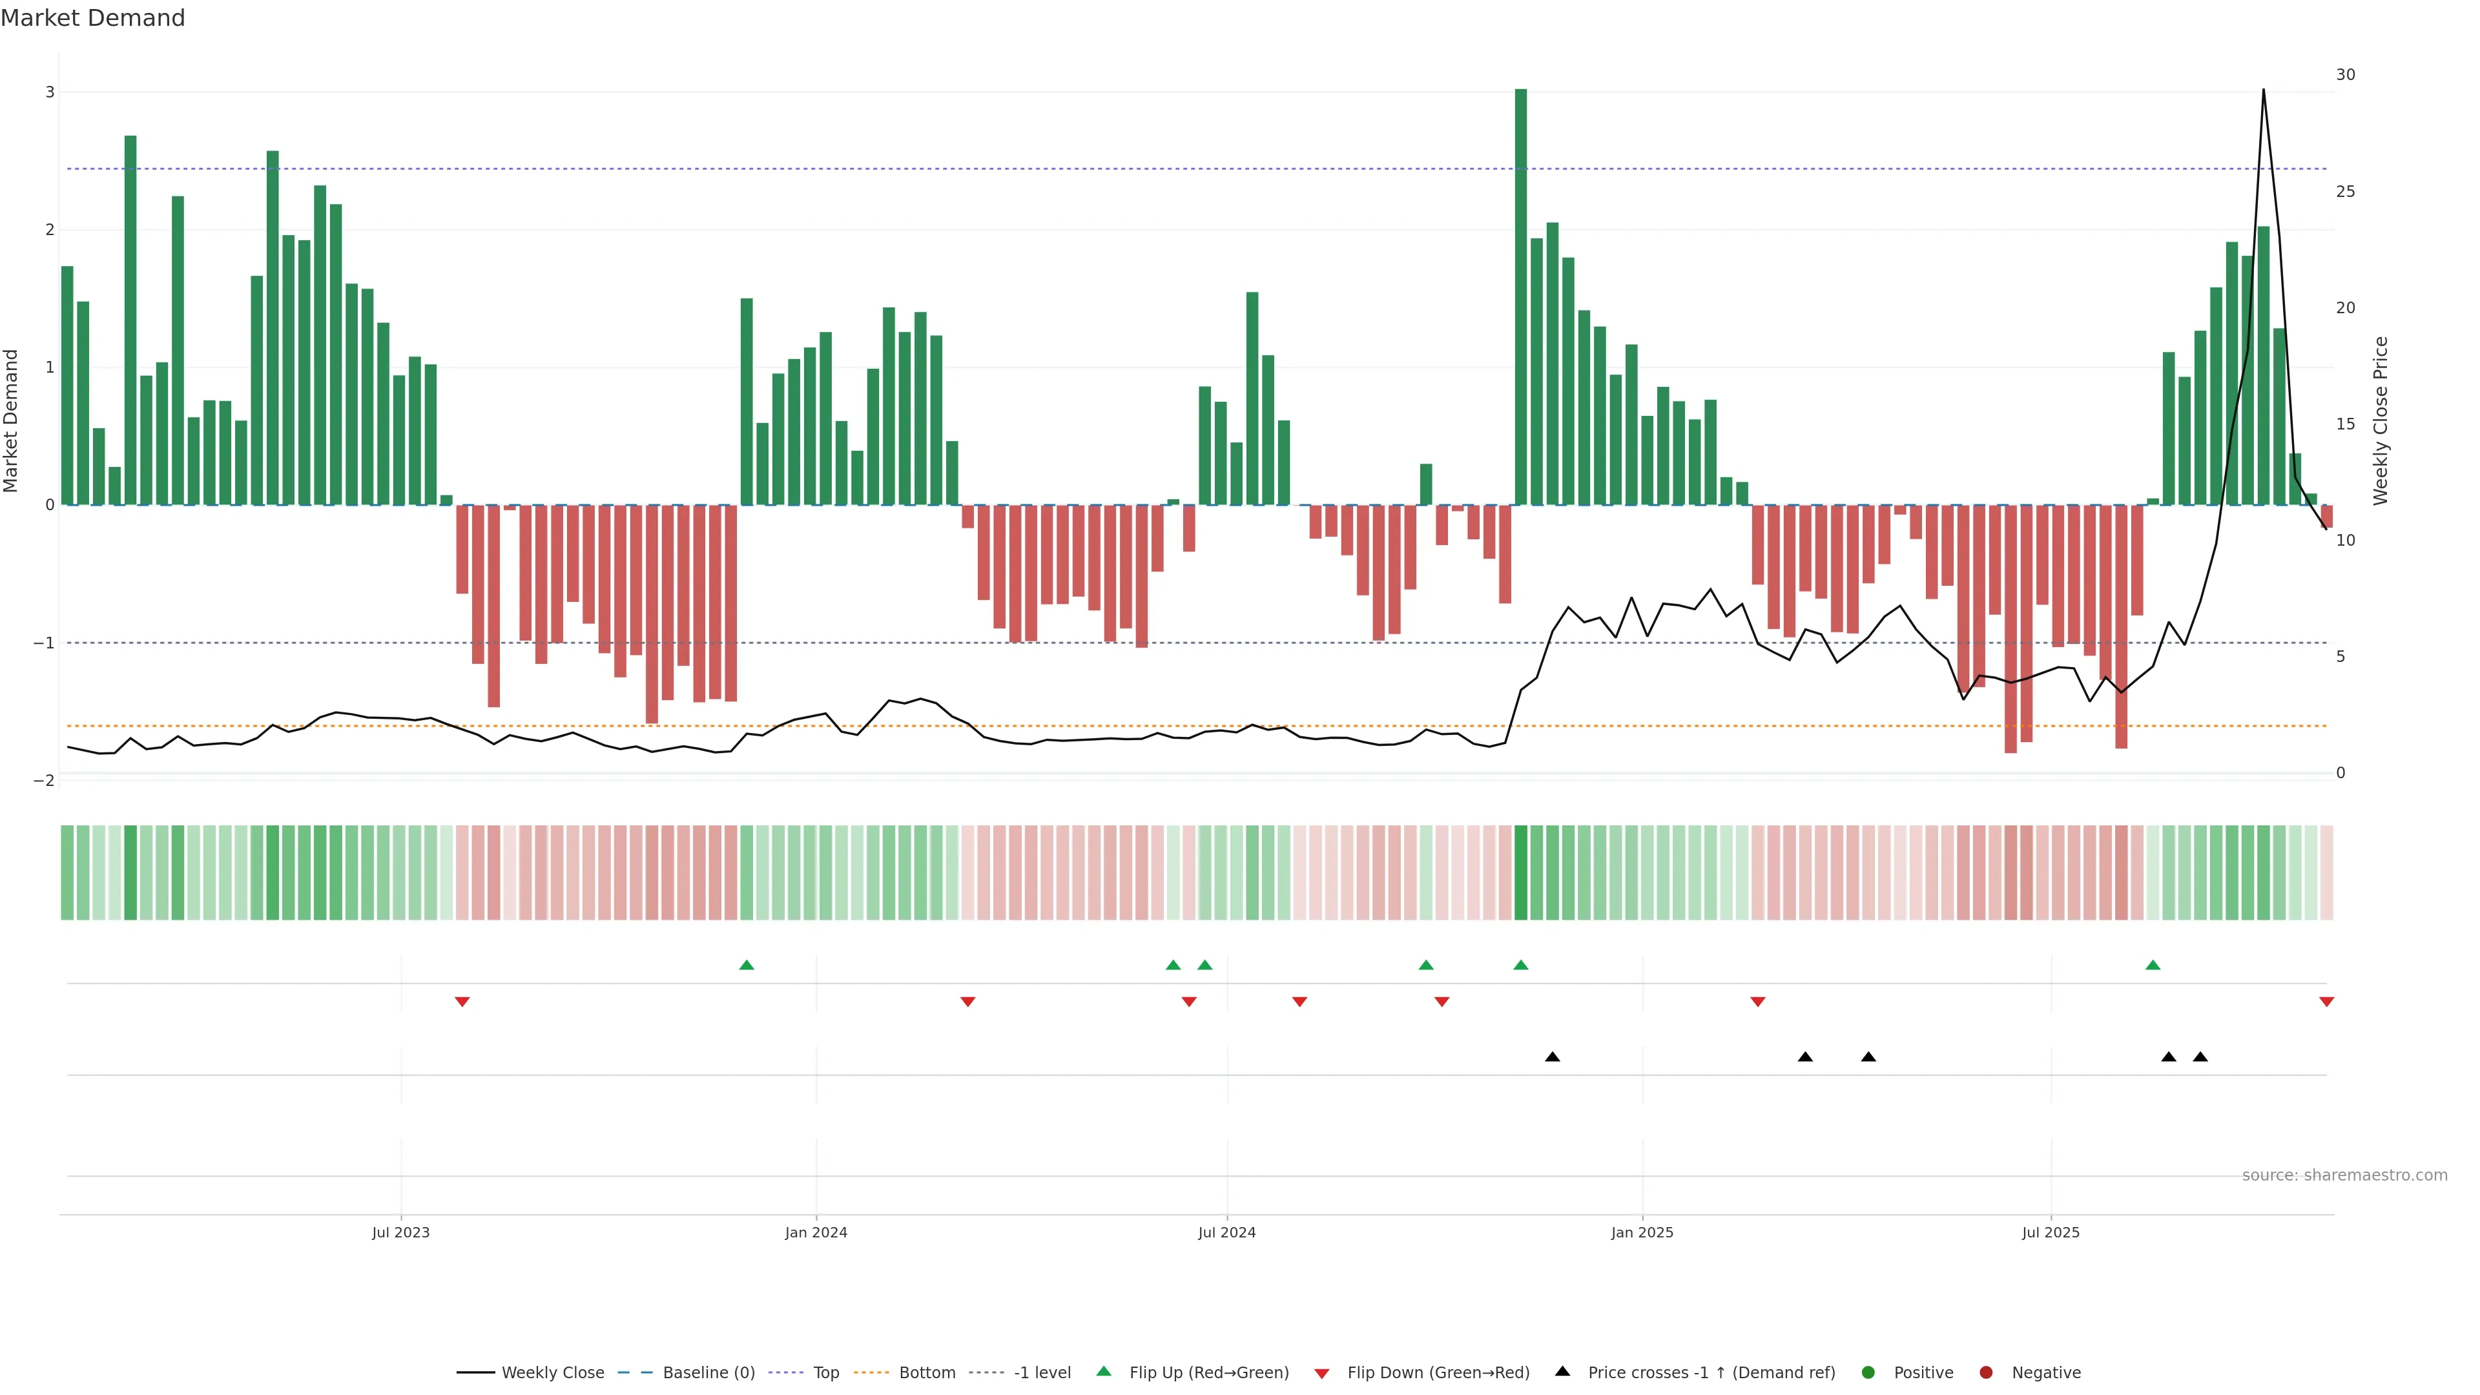Click the red Negative legend dot
Viewport: 2480px width, 1395px height.
[x=1986, y=1372]
